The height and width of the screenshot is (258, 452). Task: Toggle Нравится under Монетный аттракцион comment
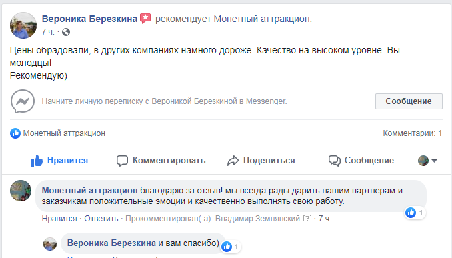click(59, 219)
